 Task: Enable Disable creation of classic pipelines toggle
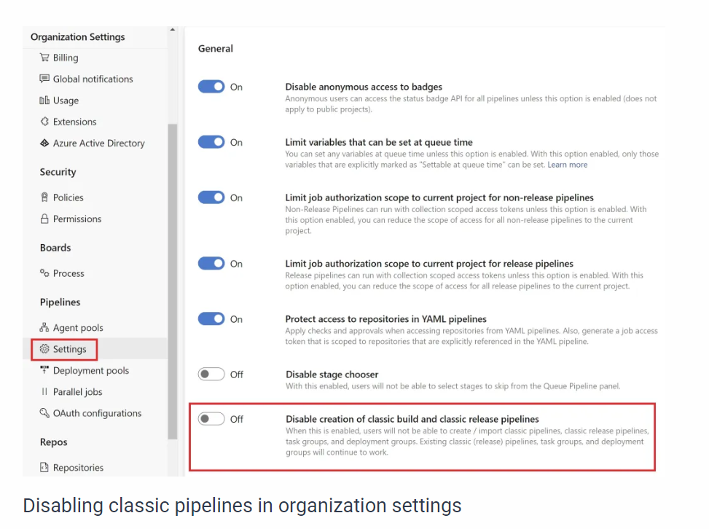pyautogui.click(x=211, y=419)
